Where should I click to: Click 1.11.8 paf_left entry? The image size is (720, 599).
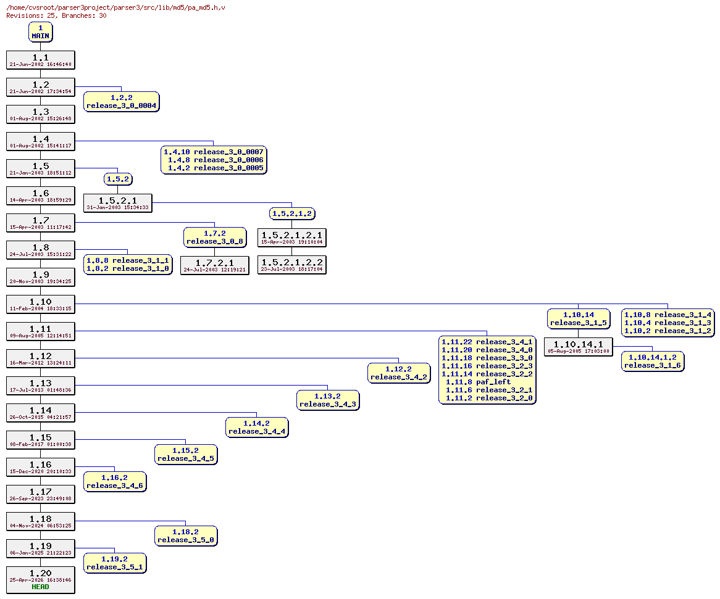(478, 382)
